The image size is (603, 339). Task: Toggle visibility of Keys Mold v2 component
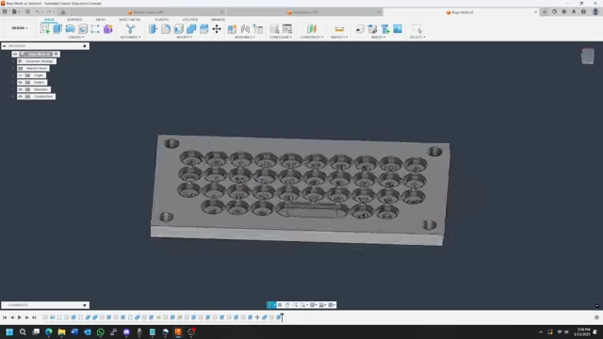coord(15,55)
